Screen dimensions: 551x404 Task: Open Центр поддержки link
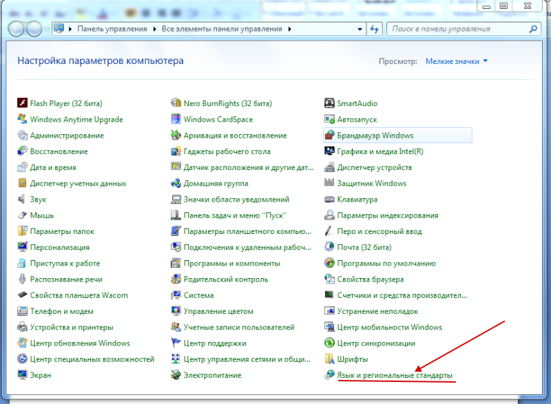point(215,343)
